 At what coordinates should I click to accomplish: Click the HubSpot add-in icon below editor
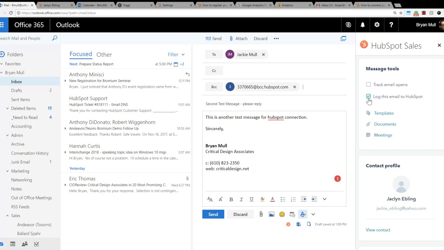tap(288, 224)
